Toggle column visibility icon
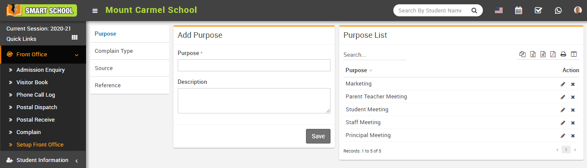This screenshot has height=168, width=587. [x=574, y=54]
